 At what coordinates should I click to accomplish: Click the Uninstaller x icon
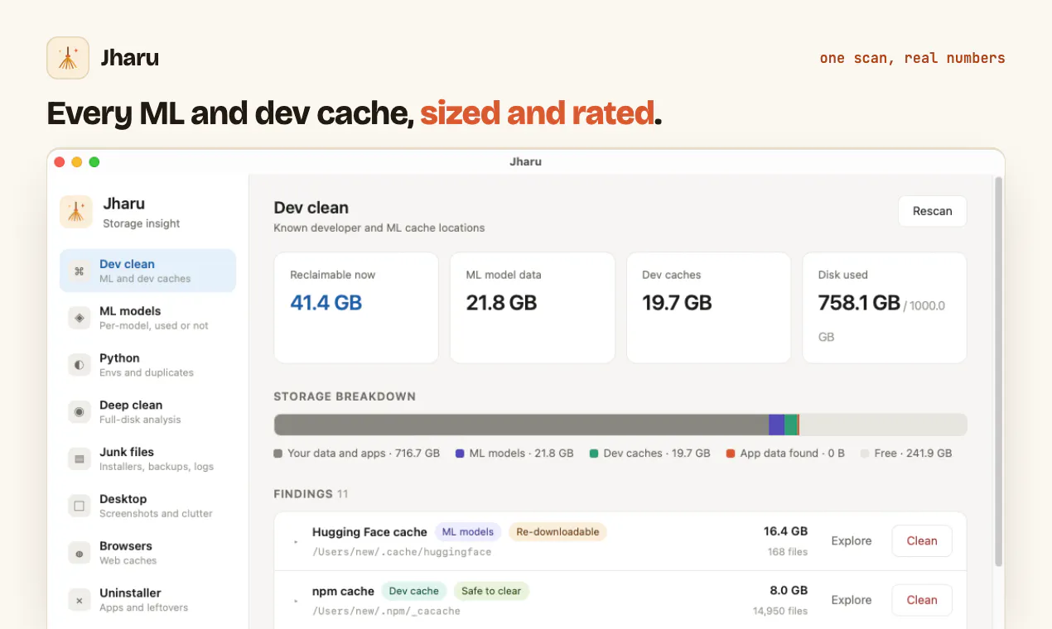[80, 600]
